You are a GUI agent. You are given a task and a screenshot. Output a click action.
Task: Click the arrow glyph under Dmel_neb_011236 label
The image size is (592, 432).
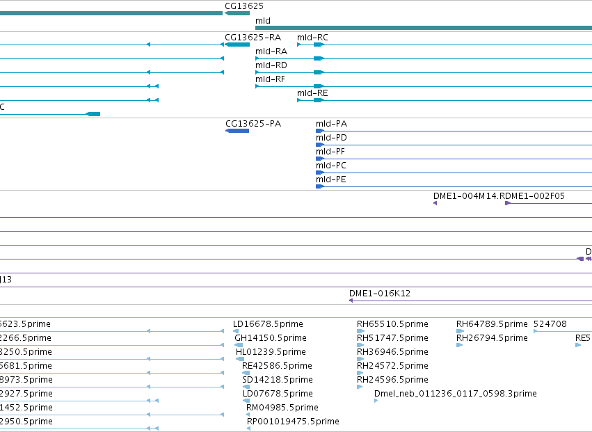[x=376, y=401]
